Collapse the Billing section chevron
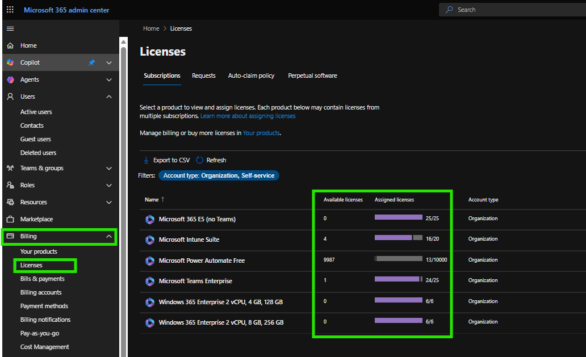The image size is (586, 357). (109, 236)
